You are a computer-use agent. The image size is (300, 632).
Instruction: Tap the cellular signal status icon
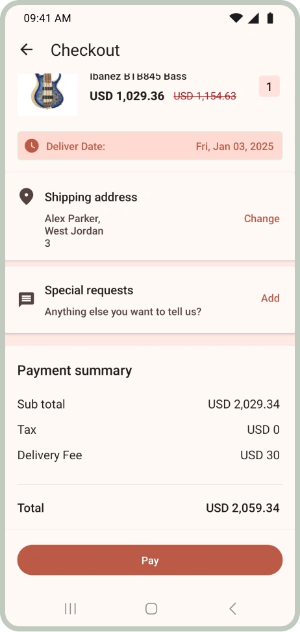pos(253,18)
